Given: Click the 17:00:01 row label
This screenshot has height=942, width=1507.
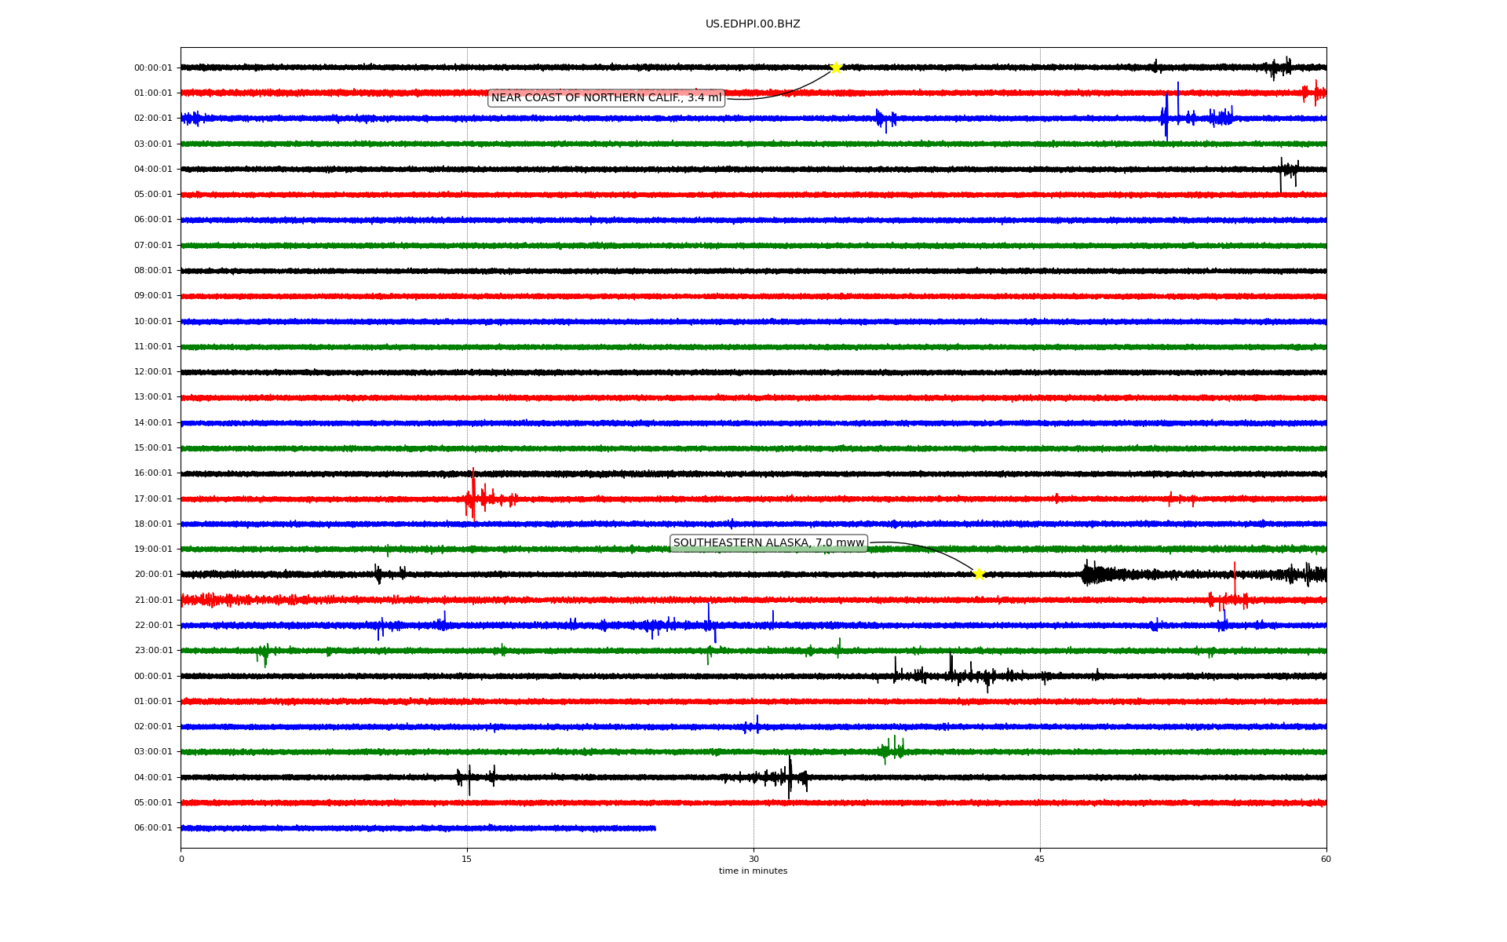Looking at the screenshot, I should [x=153, y=499].
